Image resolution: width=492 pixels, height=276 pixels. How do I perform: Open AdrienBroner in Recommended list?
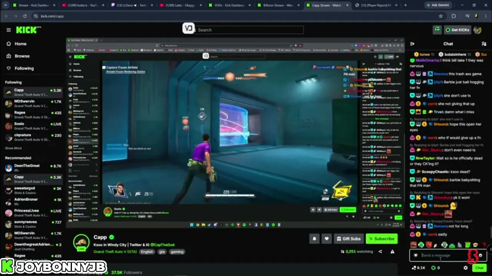click(33, 202)
